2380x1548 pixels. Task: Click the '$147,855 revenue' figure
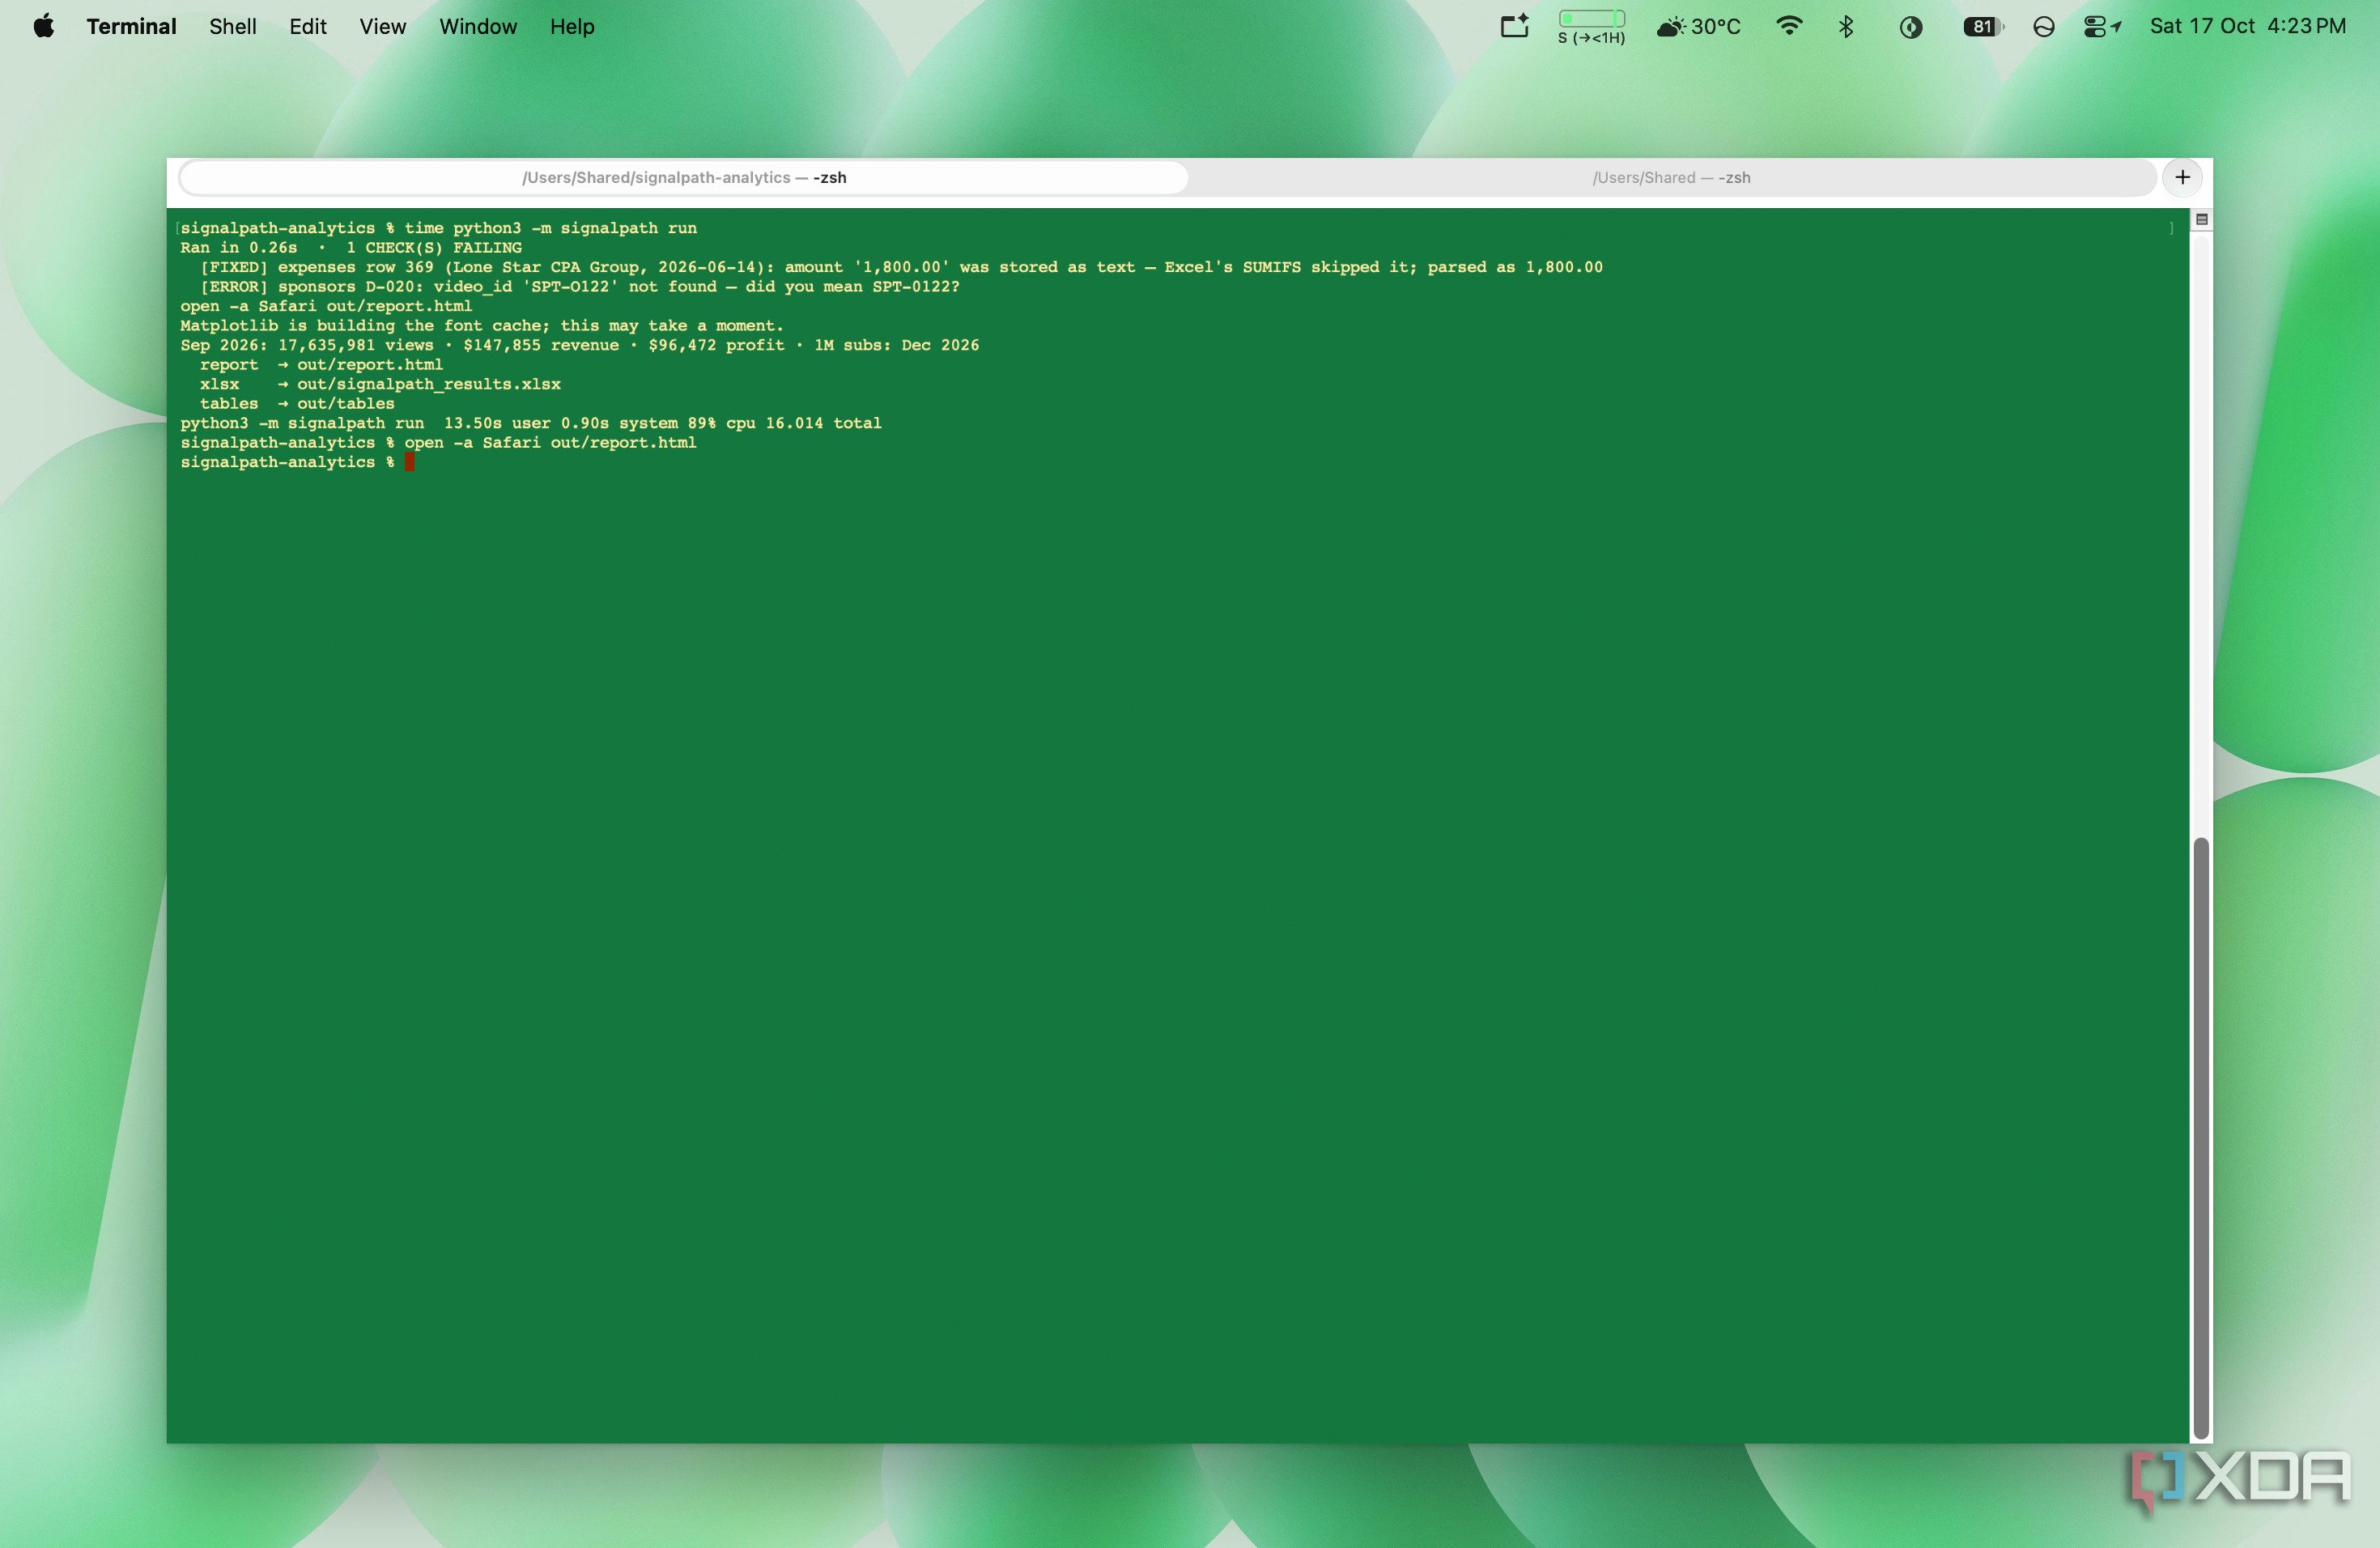click(541, 345)
